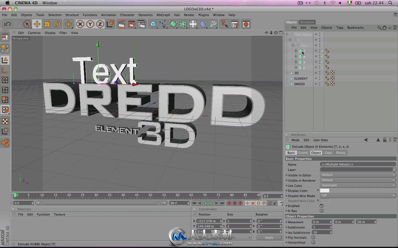Open the NURBS objects icon
This screenshot has height=248, width=398.
[x=173, y=24]
